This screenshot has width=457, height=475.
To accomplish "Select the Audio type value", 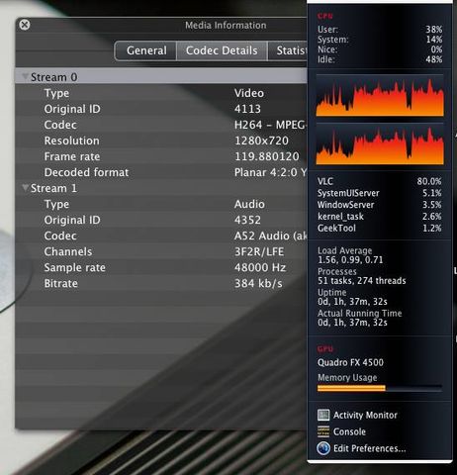I will click(249, 204).
